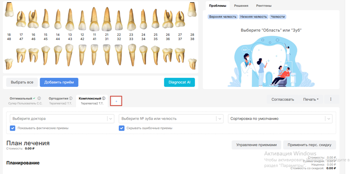Switch to the Решения tab
The image size is (350, 174).
click(241, 6)
